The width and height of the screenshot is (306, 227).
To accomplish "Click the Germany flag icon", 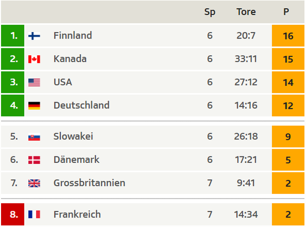I will coord(34,105).
